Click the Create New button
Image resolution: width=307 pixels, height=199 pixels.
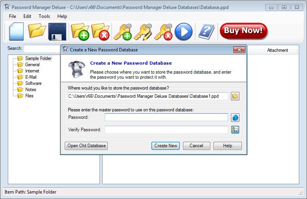(x=166, y=146)
